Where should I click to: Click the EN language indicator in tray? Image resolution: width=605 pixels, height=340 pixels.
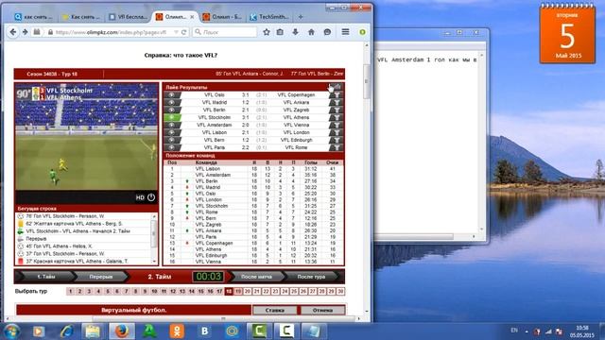click(x=514, y=331)
